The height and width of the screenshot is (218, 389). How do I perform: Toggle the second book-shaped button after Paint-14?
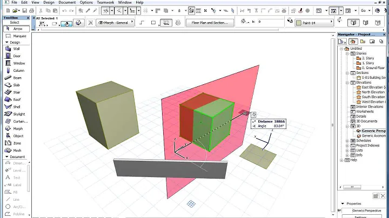[365, 23]
